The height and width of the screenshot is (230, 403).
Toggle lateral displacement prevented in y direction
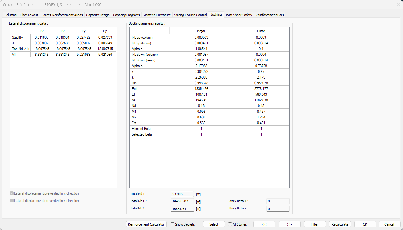point(12,201)
